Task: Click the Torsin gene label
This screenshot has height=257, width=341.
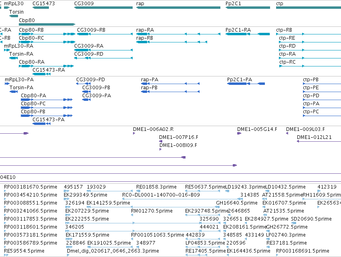Action: pos(16,12)
